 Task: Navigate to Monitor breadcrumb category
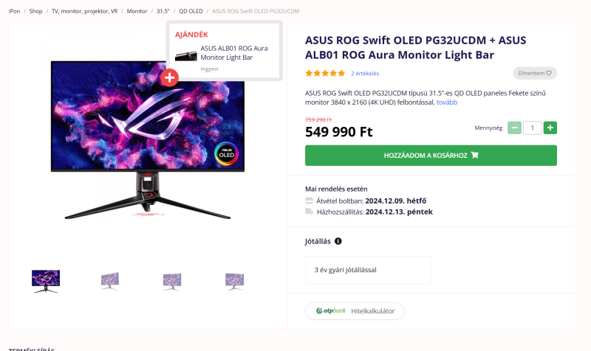[137, 12]
